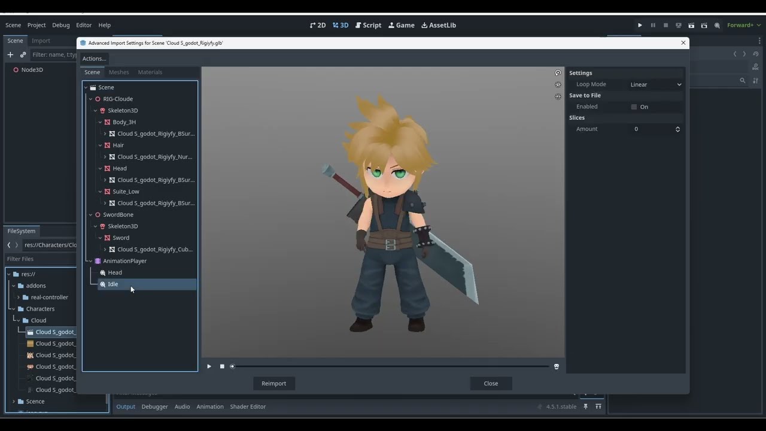Open inspector property tools icon
This screenshot has width=766, height=431.
tap(756, 80)
